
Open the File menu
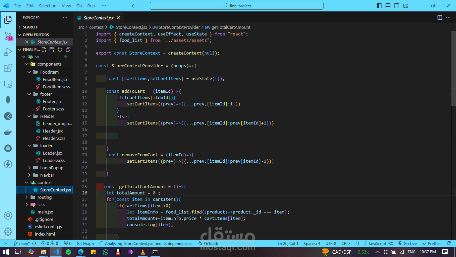click(x=18, y=6)
